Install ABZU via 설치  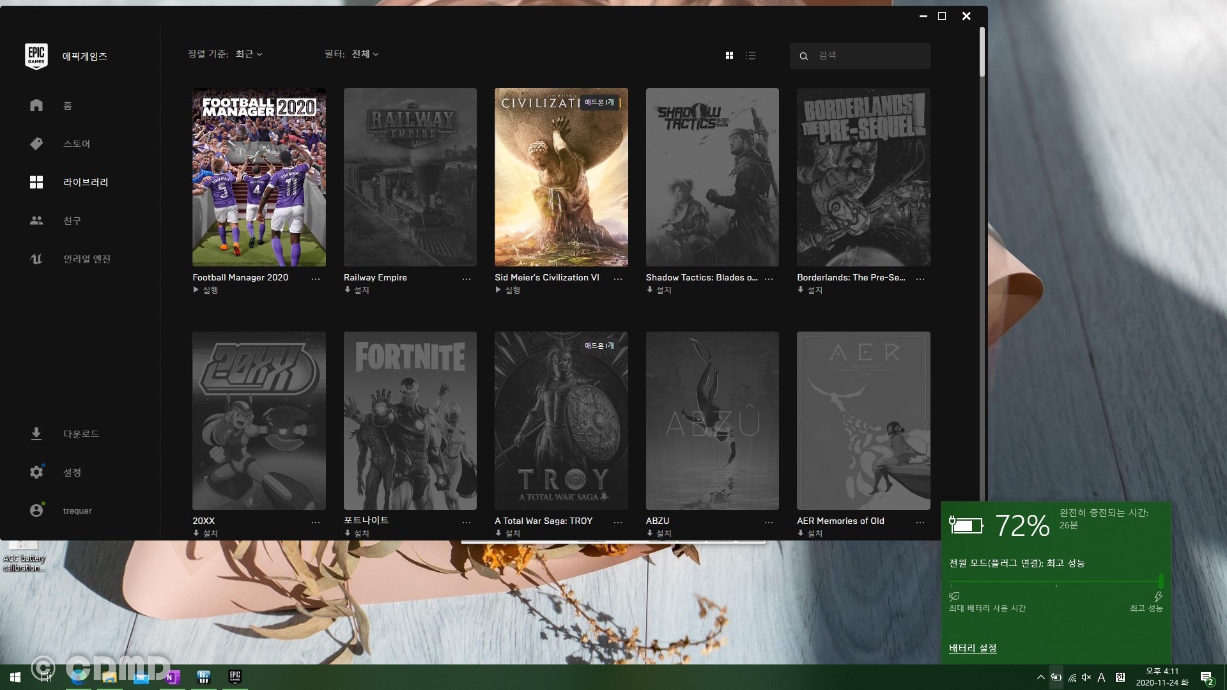click(659, 533)
